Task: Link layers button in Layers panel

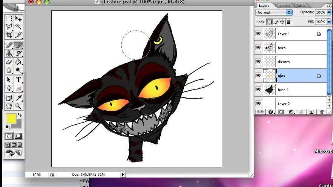Action: click(x=260, y=112)
